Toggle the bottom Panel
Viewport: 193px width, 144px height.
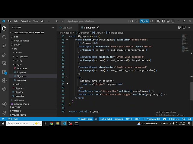[x=168, y=21]
